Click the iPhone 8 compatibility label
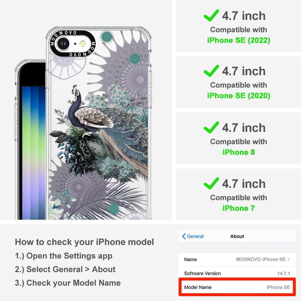The width and height of the screenshot is (301, 301). click(x=239, y=152)
